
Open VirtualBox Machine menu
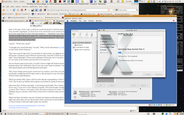point(68,18)
